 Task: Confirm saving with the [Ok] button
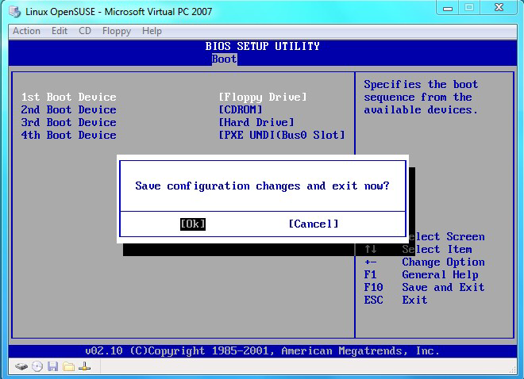193,224
